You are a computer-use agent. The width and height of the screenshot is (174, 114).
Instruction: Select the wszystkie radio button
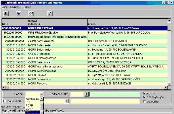click(x=144, y=101)
